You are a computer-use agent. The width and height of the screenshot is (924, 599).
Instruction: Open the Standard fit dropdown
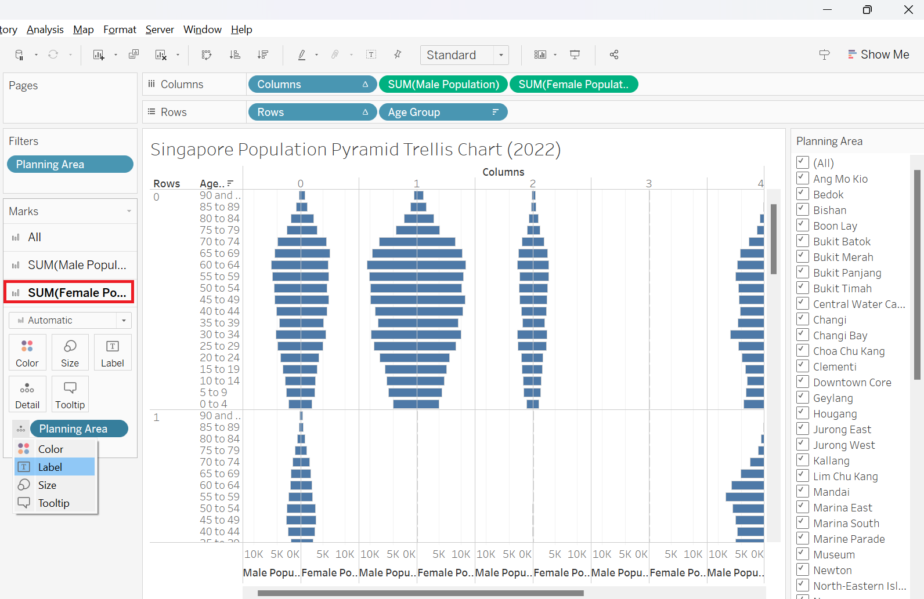pyautogui.click(x=501, y=55)
